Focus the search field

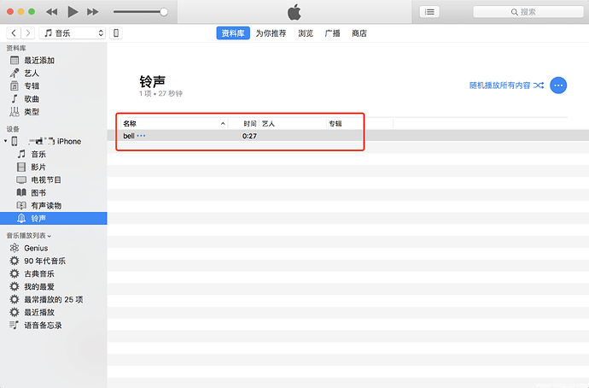[x=528, y=12]
